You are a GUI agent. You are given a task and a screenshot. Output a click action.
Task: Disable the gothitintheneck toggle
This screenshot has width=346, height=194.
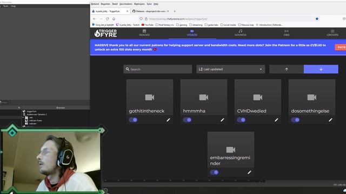pos(133,120)
